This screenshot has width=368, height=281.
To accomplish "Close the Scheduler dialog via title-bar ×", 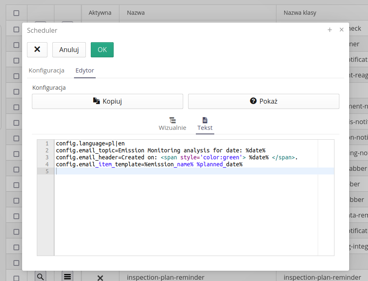I will [341, 30].
